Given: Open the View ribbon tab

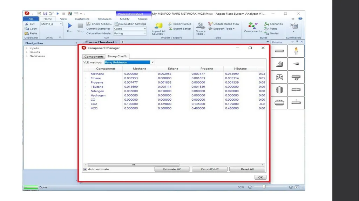Looking at the screenshot, I should [x=63, y=19].
